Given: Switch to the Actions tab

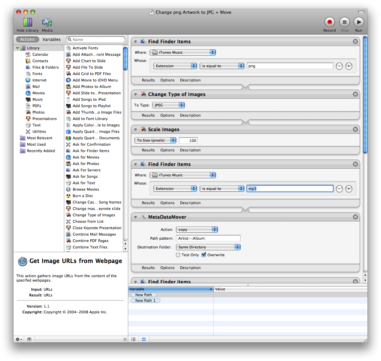Looking at the screenshot, I should [27, 39].
